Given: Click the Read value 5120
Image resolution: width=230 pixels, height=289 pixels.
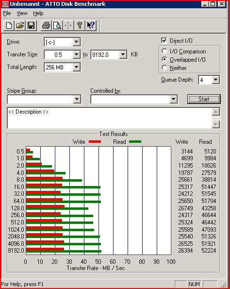Looking at the screenshot, I should [210, 152].
